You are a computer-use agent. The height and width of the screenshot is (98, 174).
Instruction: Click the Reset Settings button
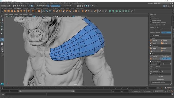[160, 79]
